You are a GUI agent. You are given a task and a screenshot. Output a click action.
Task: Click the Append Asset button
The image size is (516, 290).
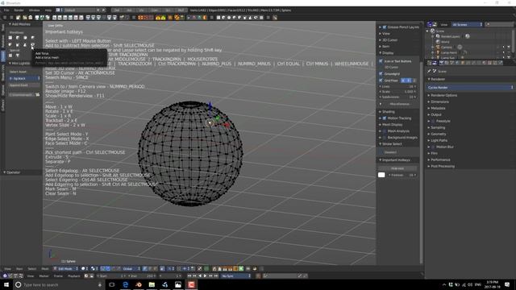click(24, 85)
